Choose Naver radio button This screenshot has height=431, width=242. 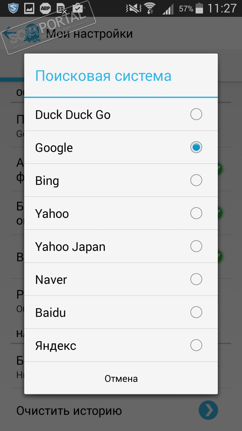coord(196,279)
